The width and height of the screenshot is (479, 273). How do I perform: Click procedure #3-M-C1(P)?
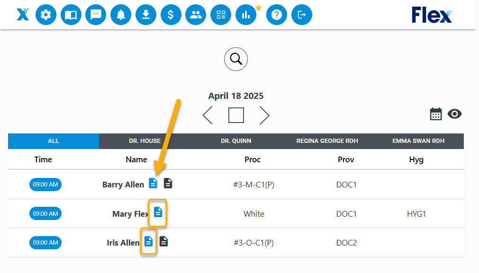point(253,185)
